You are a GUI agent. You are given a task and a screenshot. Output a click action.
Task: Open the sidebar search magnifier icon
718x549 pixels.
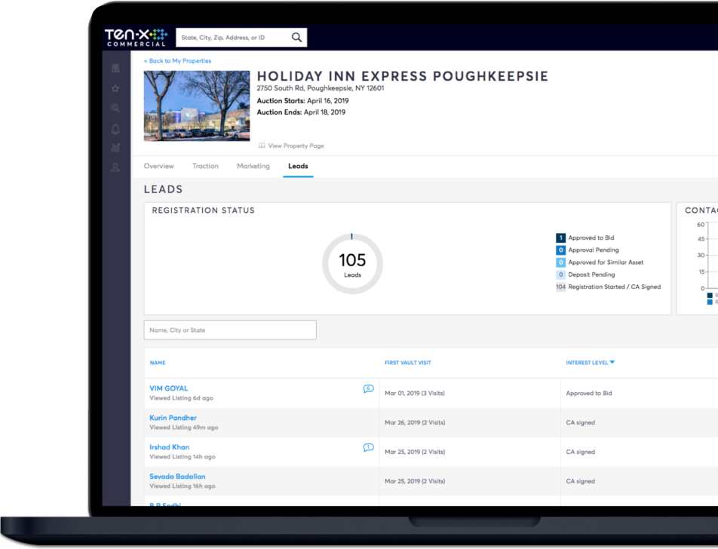click(115, 108)
